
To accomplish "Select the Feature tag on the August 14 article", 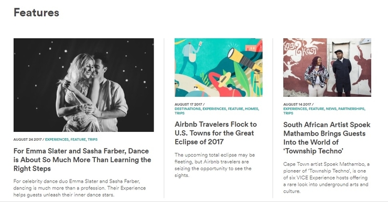I will point(316,109).
